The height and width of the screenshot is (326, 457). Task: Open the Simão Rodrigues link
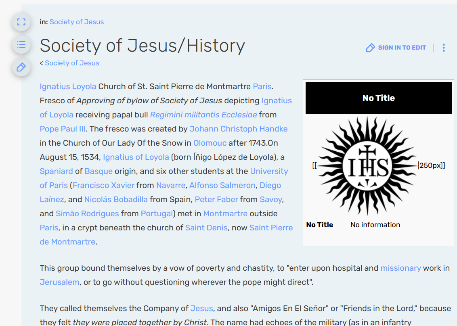(87, 213)
